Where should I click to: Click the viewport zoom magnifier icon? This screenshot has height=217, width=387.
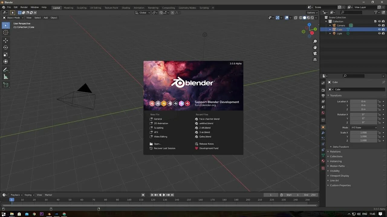click(315, 41)
